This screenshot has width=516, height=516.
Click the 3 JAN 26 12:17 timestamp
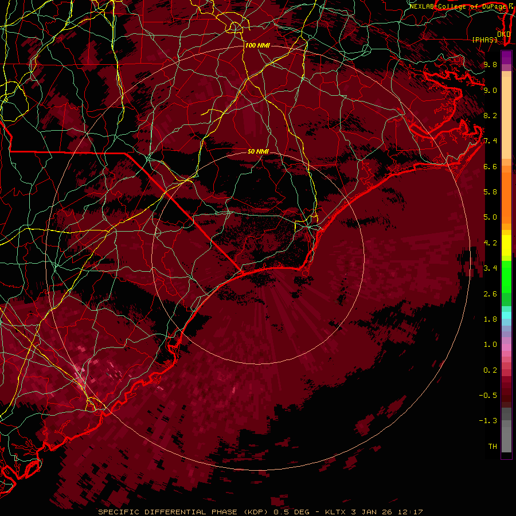tap(387, 512)
